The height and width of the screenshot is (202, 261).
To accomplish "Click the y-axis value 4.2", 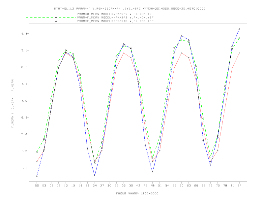I will pyautogui.click(x=24, y=168).
